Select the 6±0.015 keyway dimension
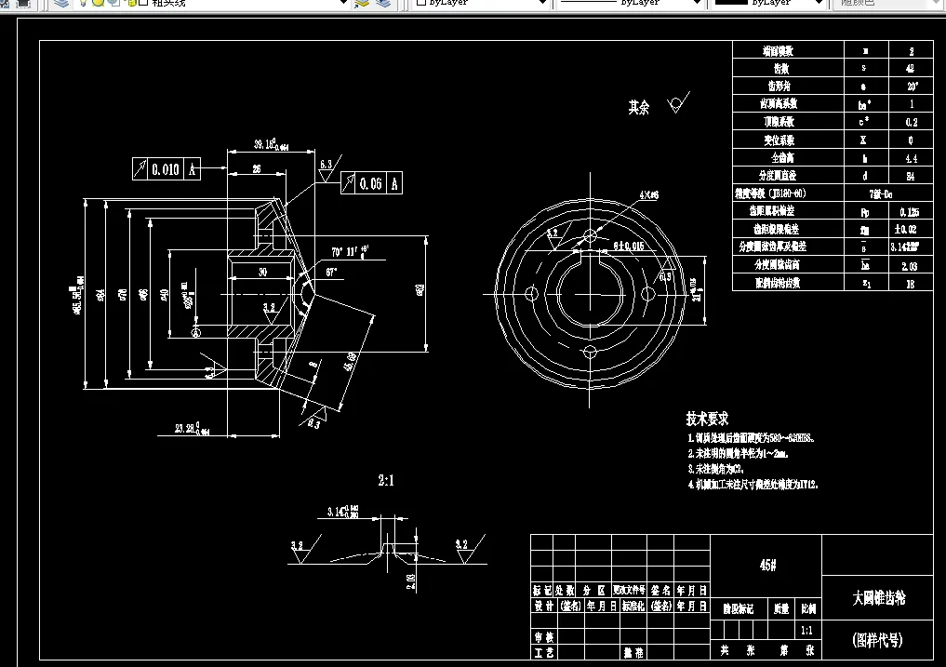 coord(629,246)
